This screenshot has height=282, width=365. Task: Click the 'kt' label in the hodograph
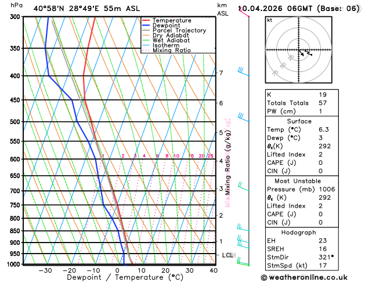[270, 20]
